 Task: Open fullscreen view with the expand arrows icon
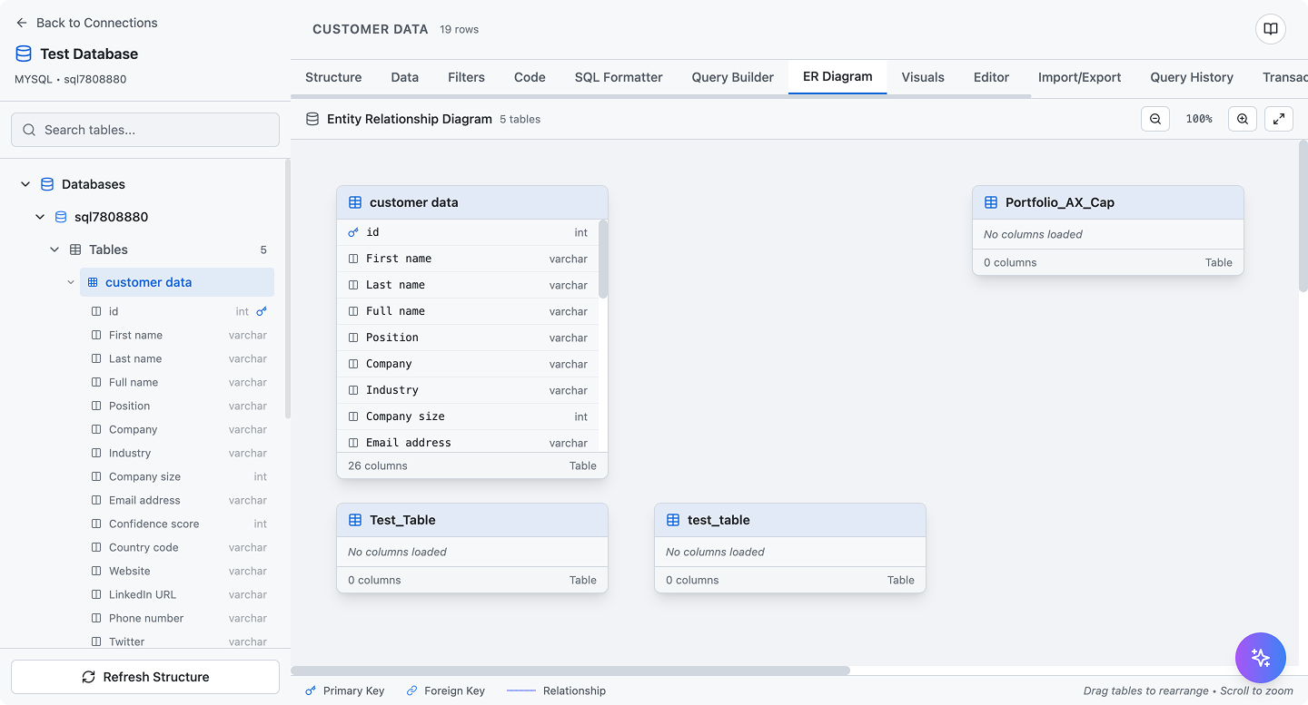pos(1278,119)
